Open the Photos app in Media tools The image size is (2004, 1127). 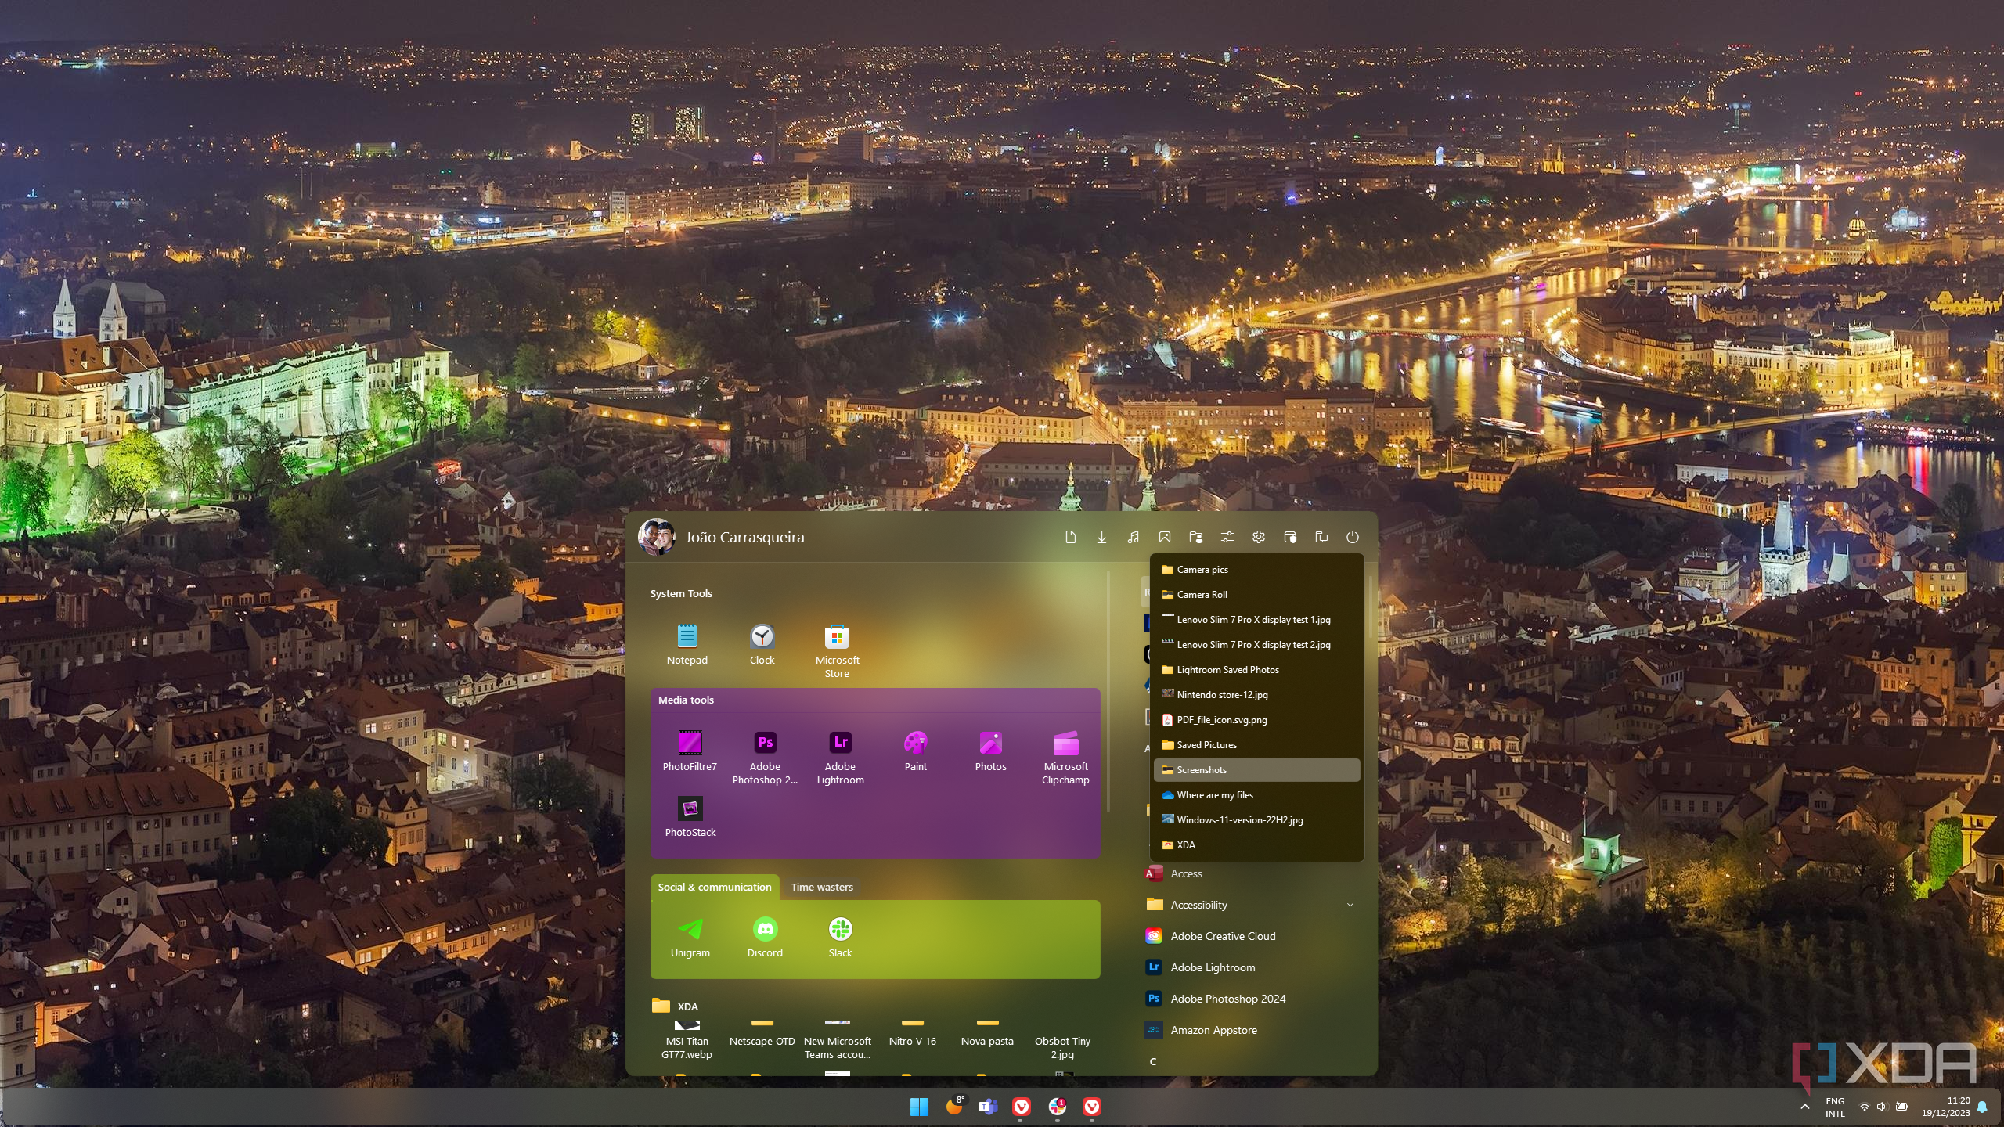(990, 751)
